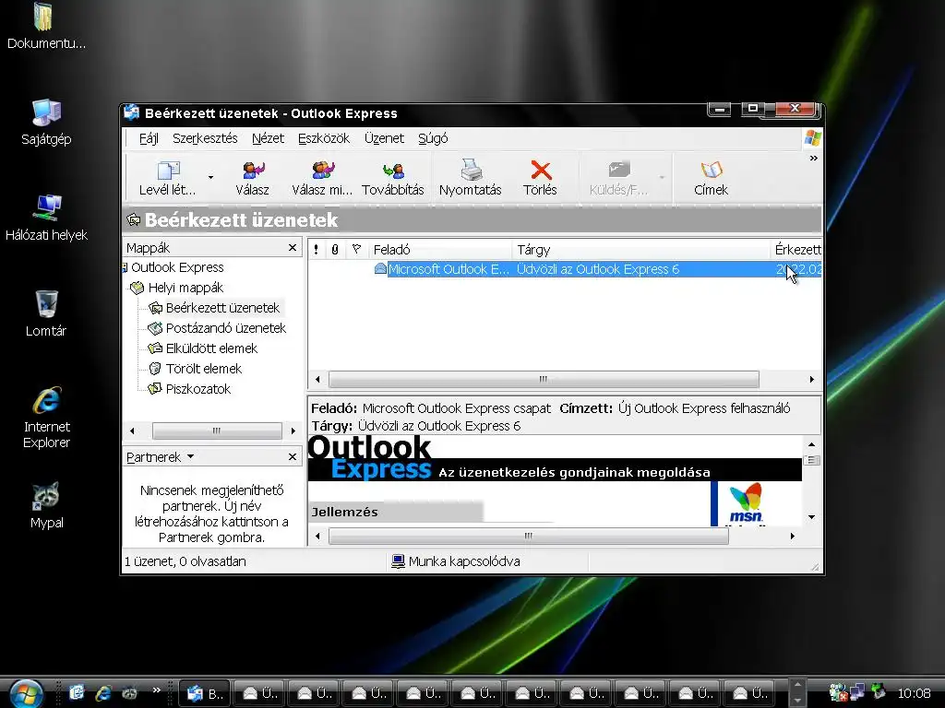Expand the quick launch chevron
Image resolution: width=945 pixels, height=708 pixels.
pos(157,690)
